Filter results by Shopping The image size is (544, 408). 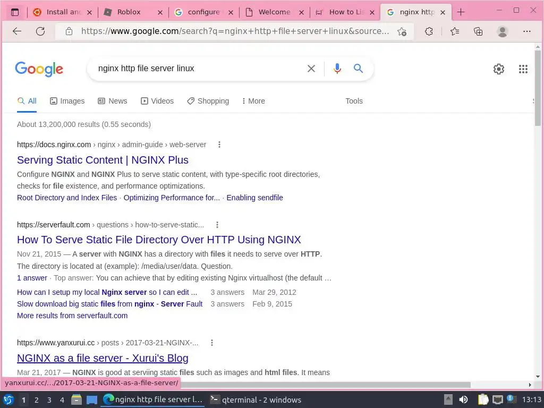[208, 101]
